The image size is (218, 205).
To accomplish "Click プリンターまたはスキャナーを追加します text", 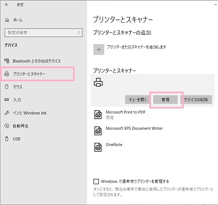I will (136, 47).
